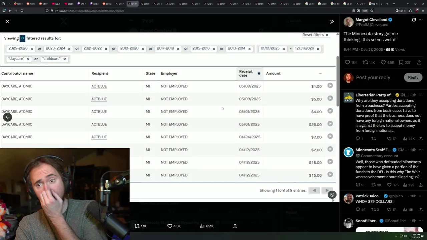Click the table's vertical scrollbar
This screenshot has width=427, height=240.
[x=338, y=82]
